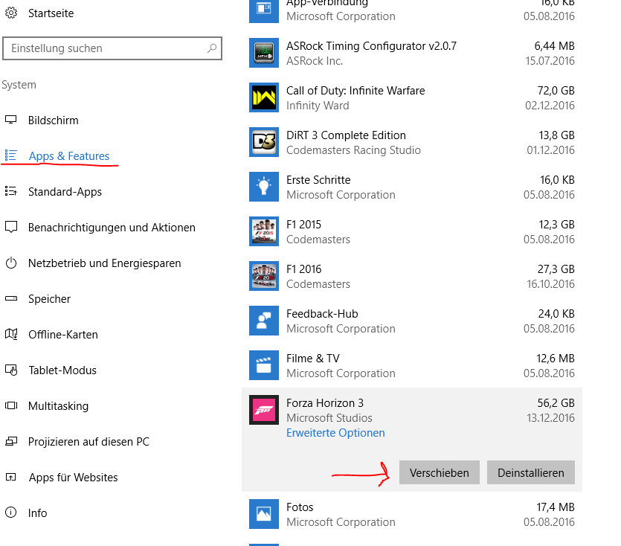Click the Netzbetrieb power icon
The height and width of the screenshot is (546, 621).
pos(11,263)
